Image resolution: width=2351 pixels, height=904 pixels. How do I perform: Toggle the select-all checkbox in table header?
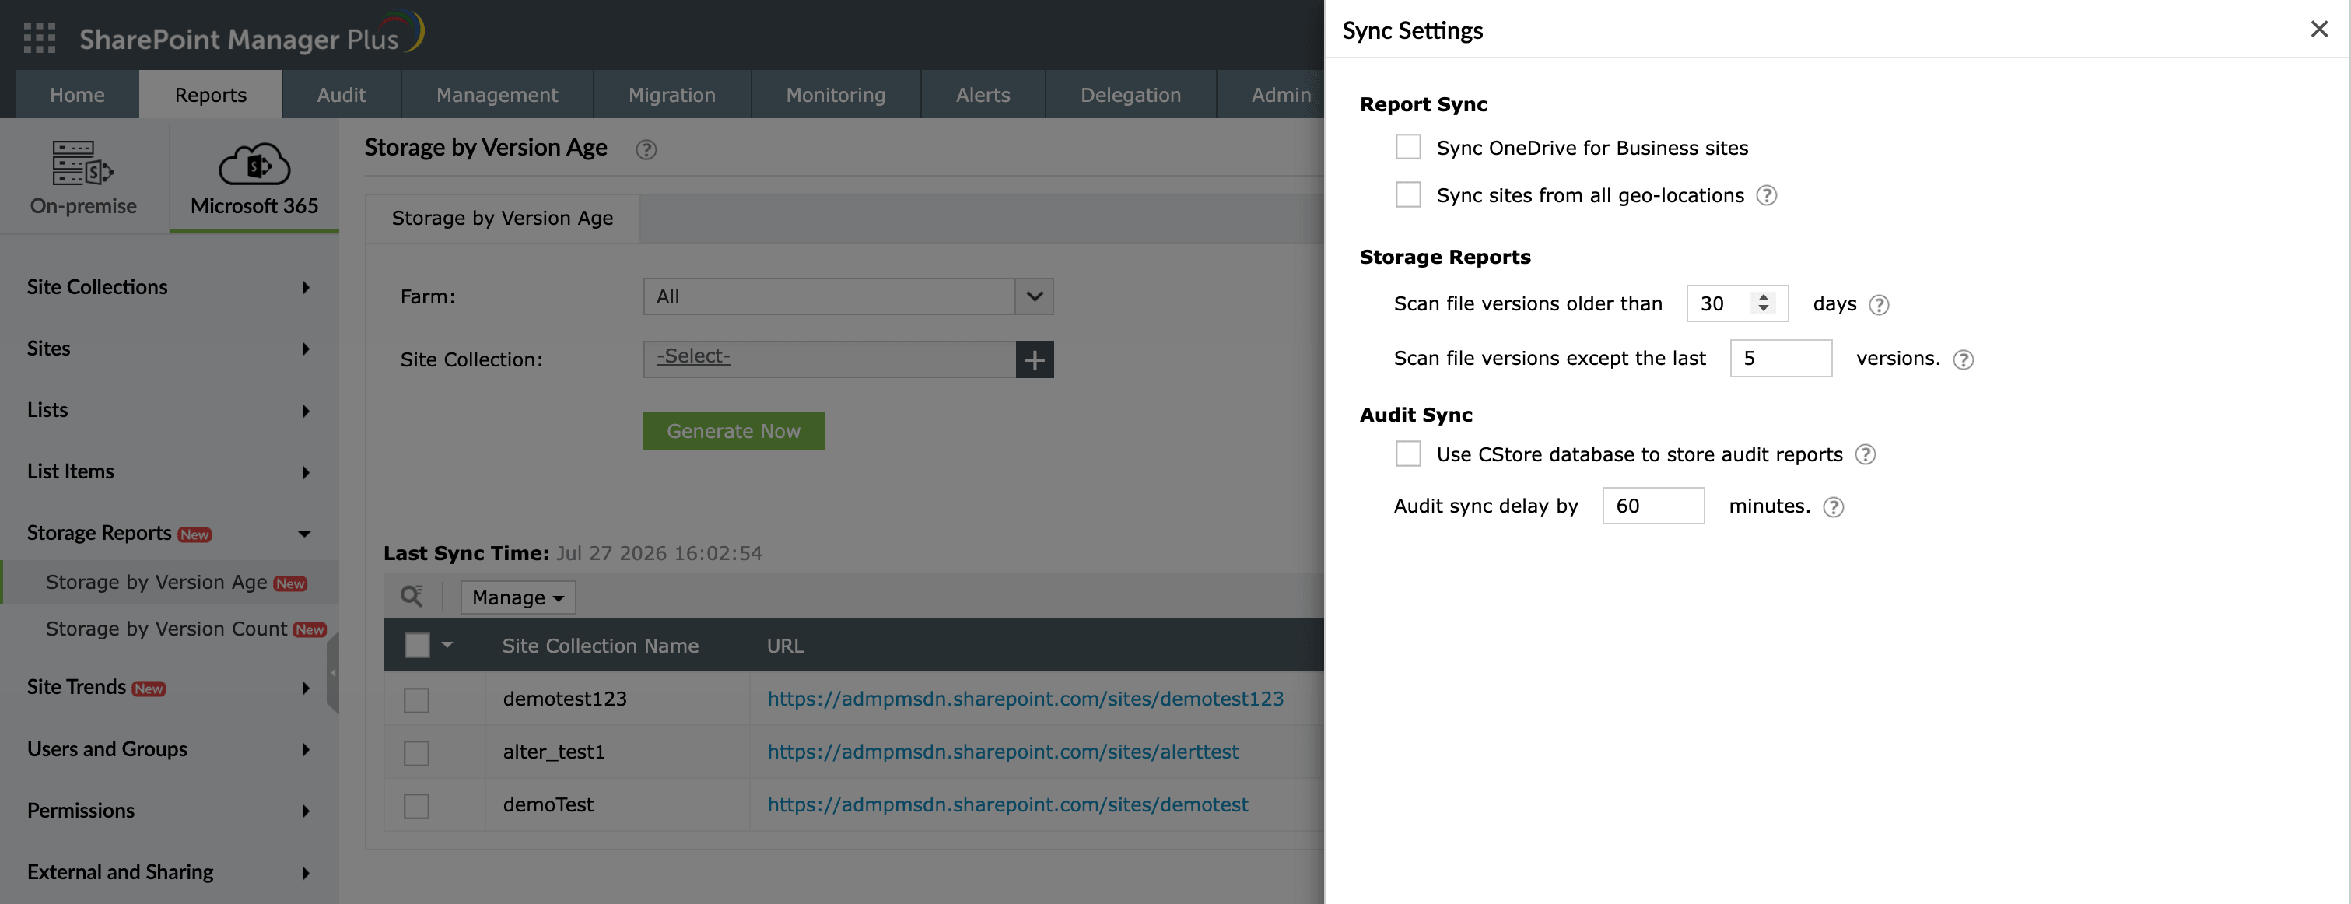[417, 645]
